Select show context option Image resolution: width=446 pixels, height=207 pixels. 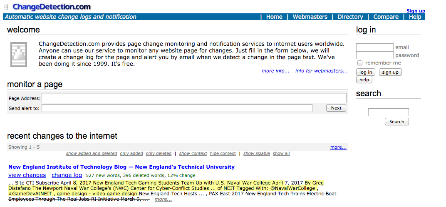click(x=193, y=153)
